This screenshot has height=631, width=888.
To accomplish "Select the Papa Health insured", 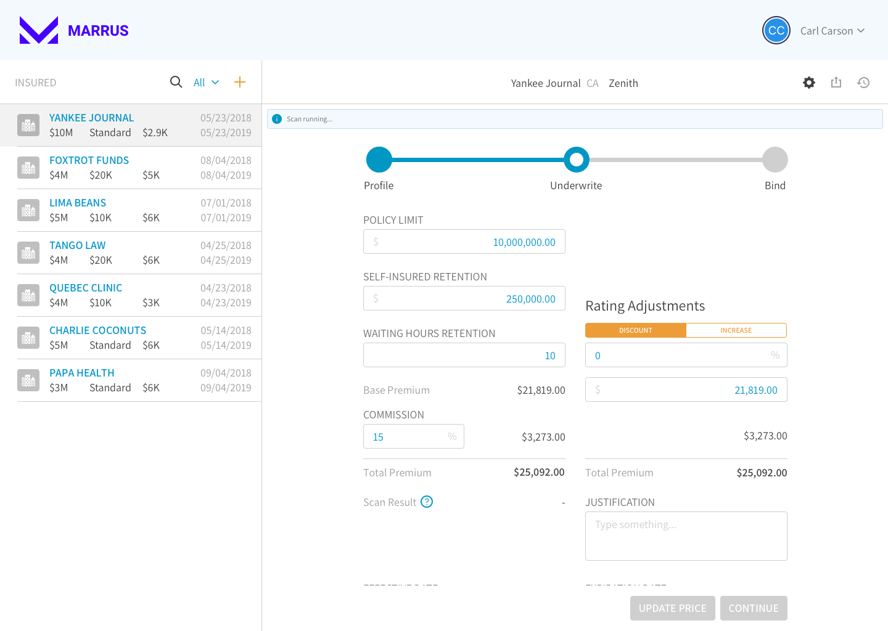I will point(131,380).
